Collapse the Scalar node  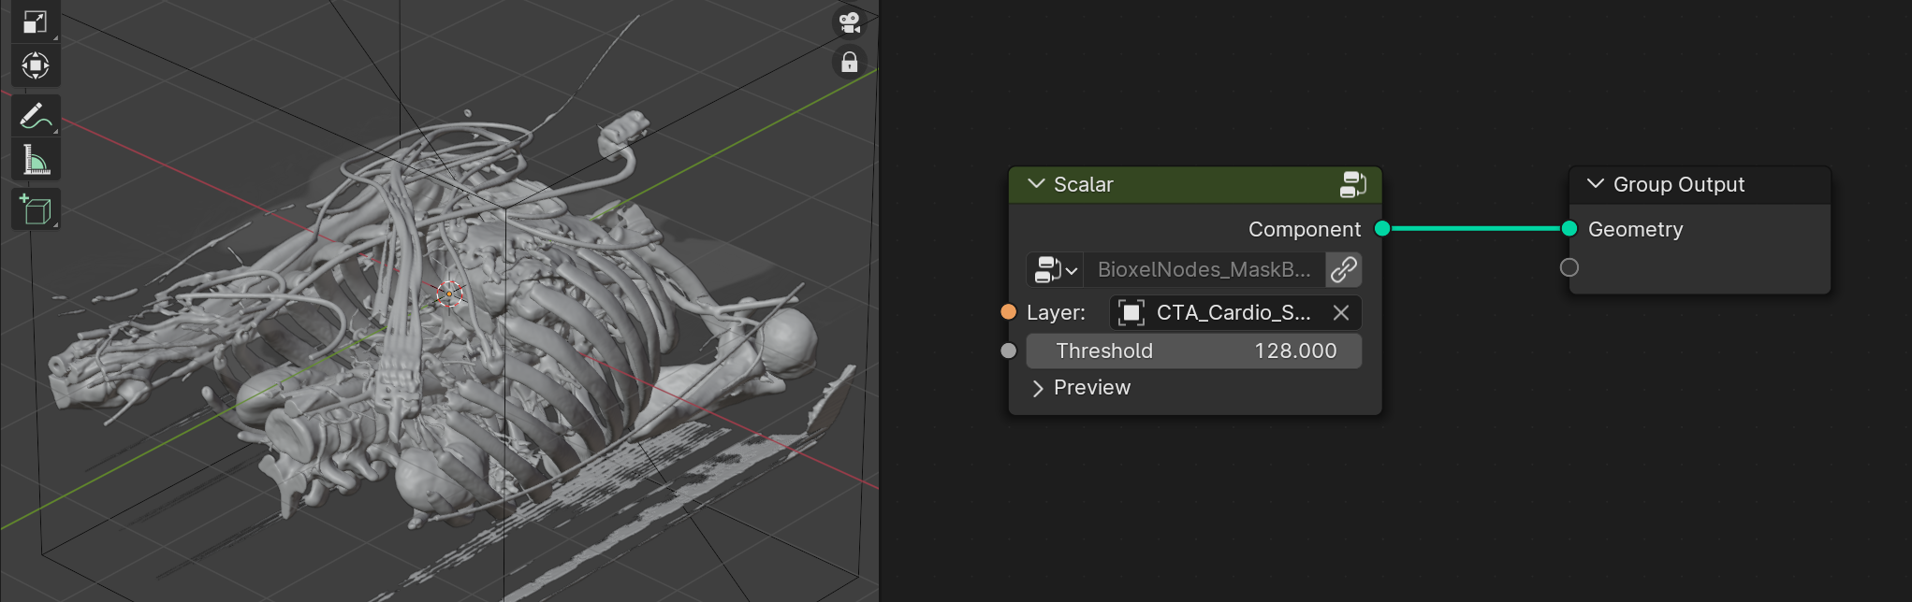(x=1036, y=184)
